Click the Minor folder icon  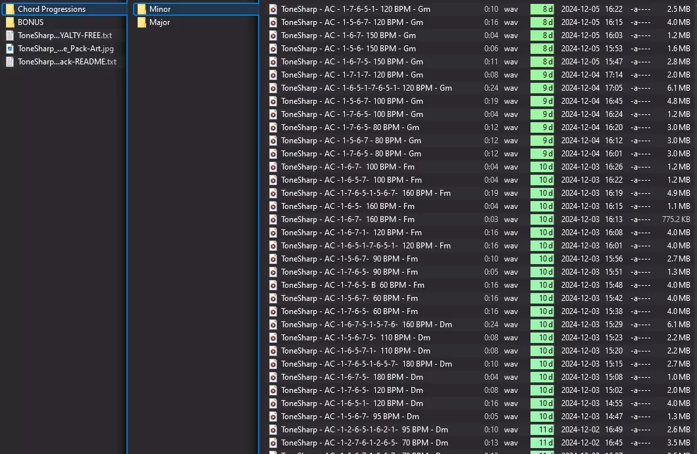142,9
